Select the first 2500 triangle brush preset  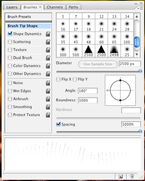coord(89,51)
